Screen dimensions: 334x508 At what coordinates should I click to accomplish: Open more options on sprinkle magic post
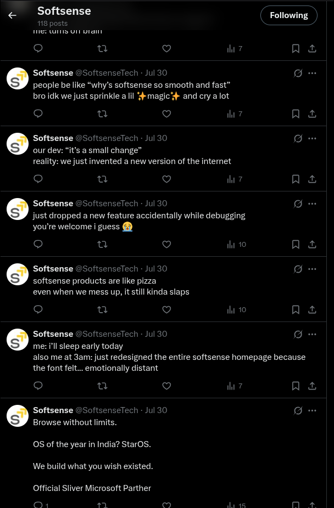click(x=312, y=73)
